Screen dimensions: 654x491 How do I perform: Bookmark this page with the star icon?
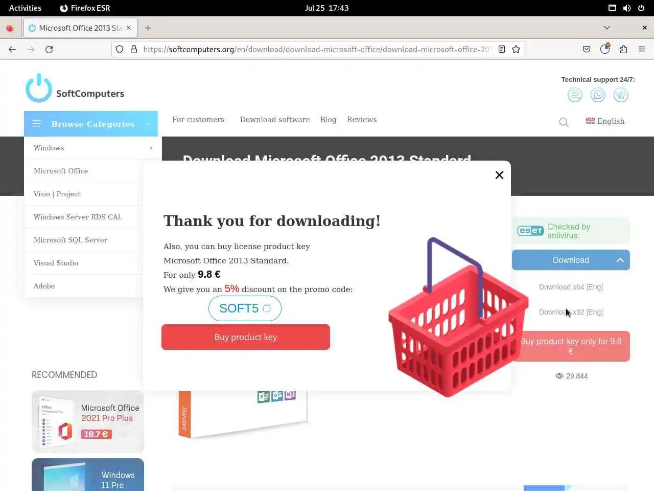[516, 49]
